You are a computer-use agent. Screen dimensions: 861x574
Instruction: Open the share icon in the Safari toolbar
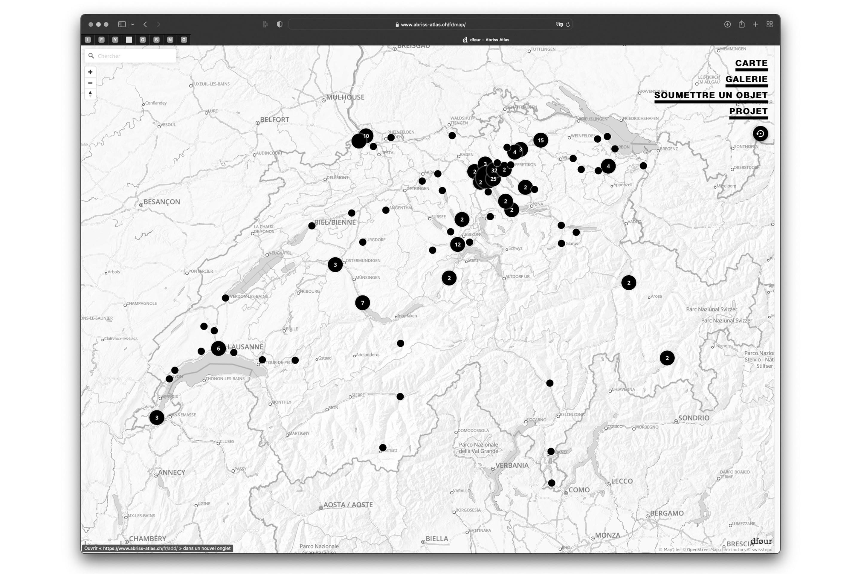tap(742, 24)
